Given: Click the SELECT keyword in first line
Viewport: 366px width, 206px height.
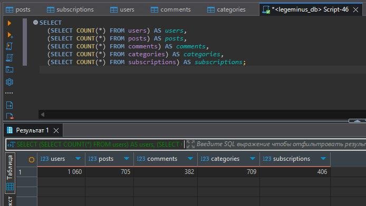Looking at the screenshot, I should coord(51,23).
